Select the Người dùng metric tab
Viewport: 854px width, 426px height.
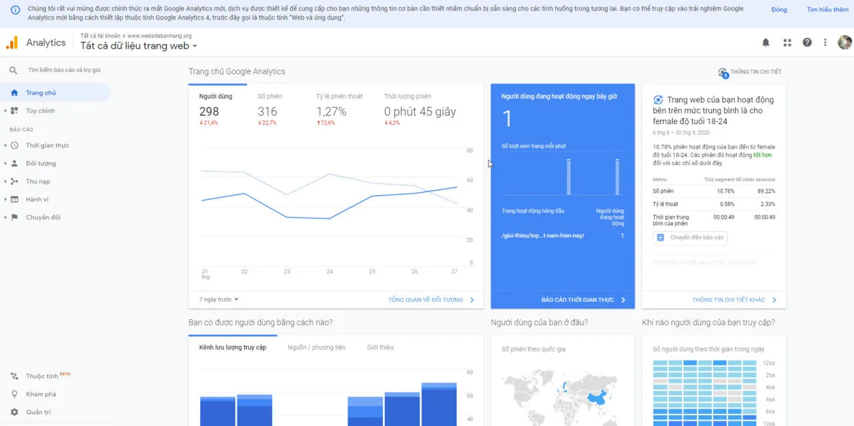(x=216, y=109)
